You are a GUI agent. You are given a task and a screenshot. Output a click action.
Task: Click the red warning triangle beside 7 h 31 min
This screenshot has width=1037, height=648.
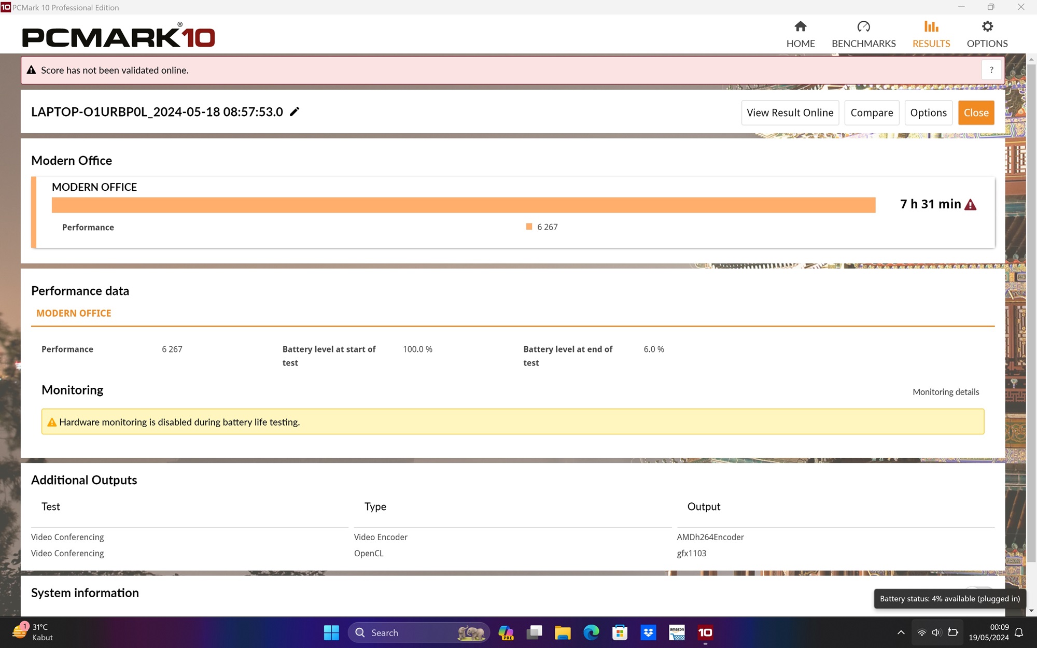[970, 205]
